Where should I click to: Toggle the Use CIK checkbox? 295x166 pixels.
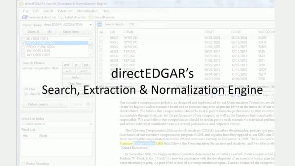(x=26, y=94)
